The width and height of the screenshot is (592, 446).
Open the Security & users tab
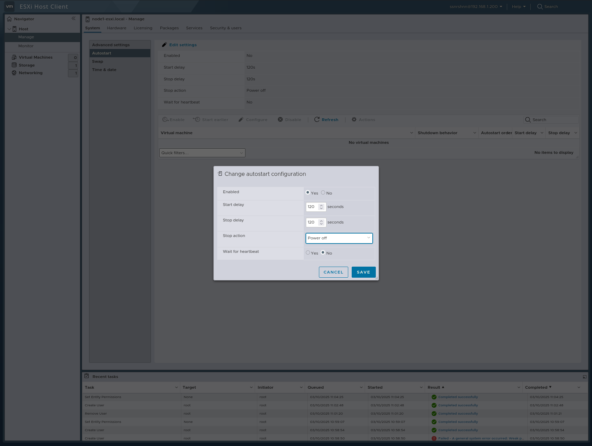(x=225, y=28)
